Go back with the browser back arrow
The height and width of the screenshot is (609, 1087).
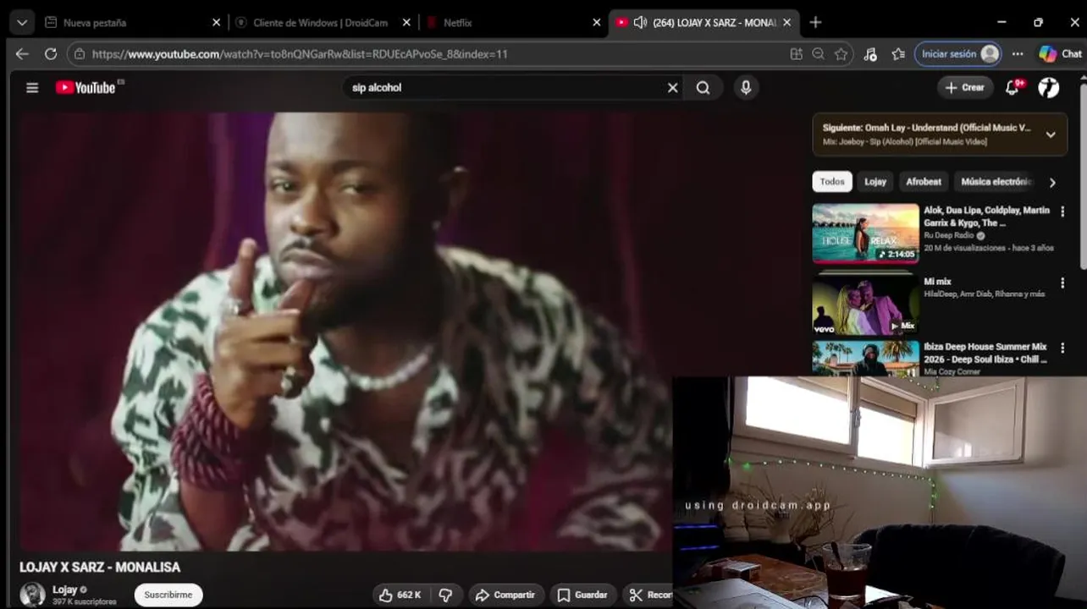22,53
